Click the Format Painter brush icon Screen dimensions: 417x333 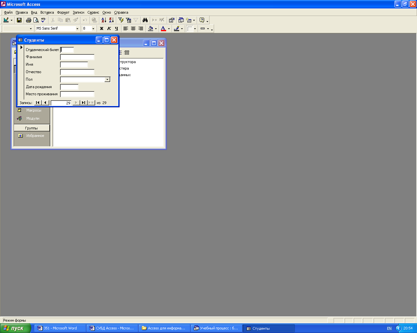[x=75, y=20]
